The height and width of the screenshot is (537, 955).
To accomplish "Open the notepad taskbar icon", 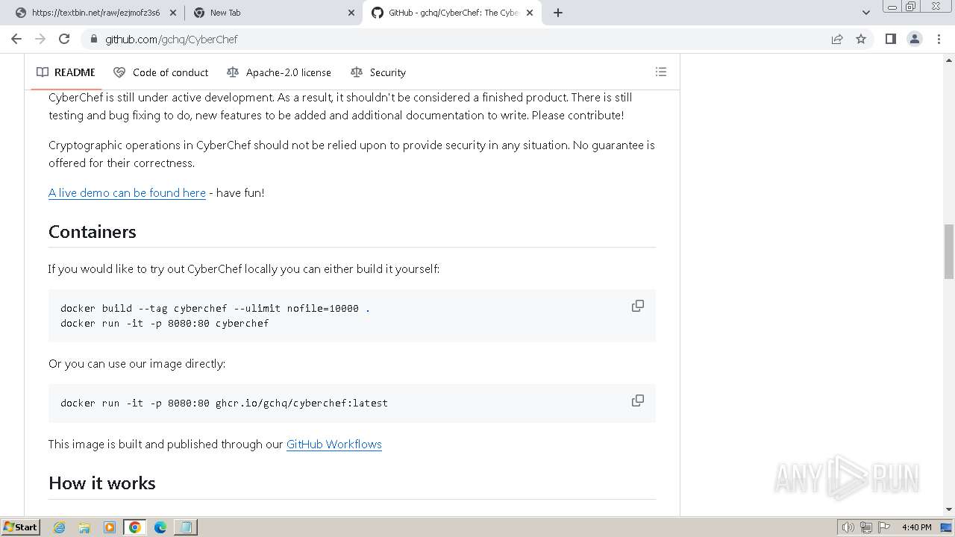I will [185, 527].
